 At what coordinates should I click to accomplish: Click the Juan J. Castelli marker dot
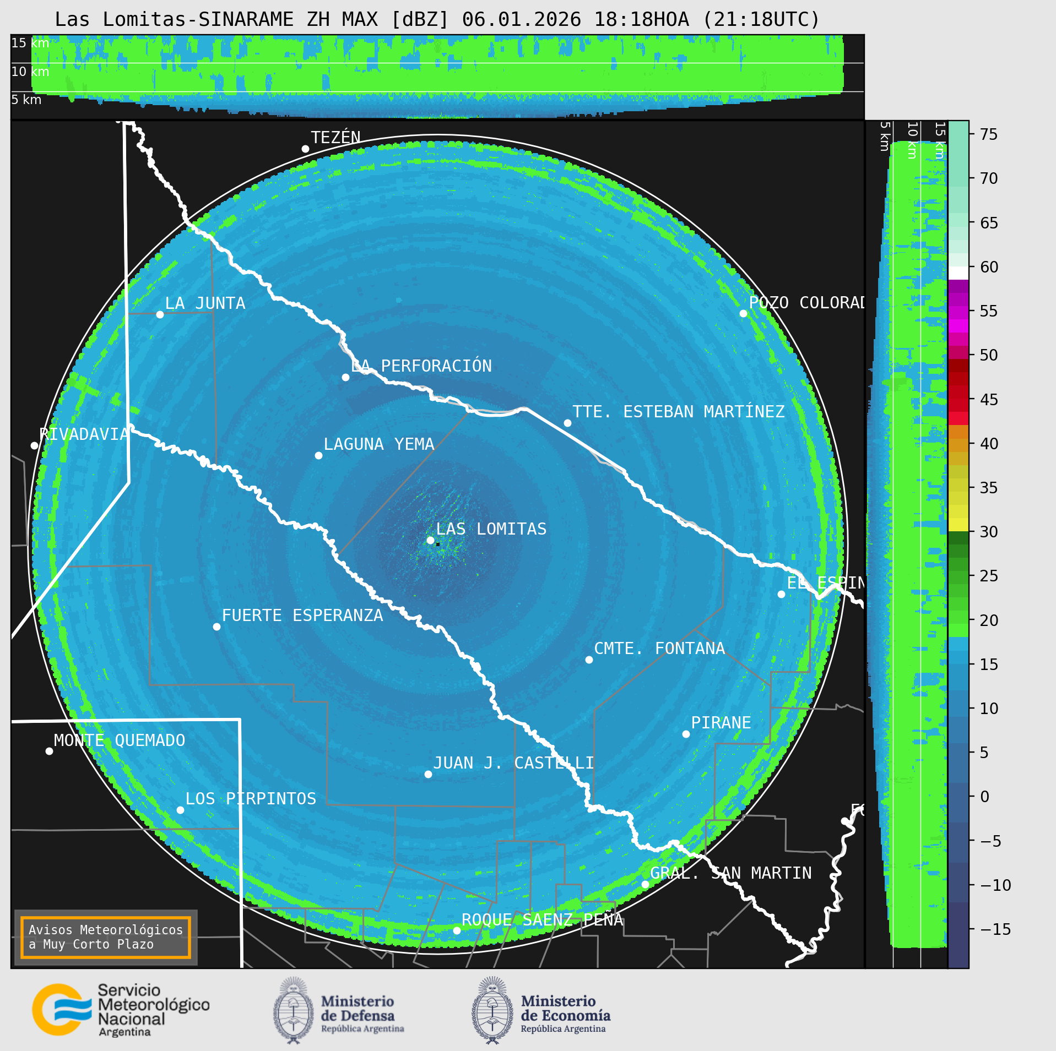point(428,774)
